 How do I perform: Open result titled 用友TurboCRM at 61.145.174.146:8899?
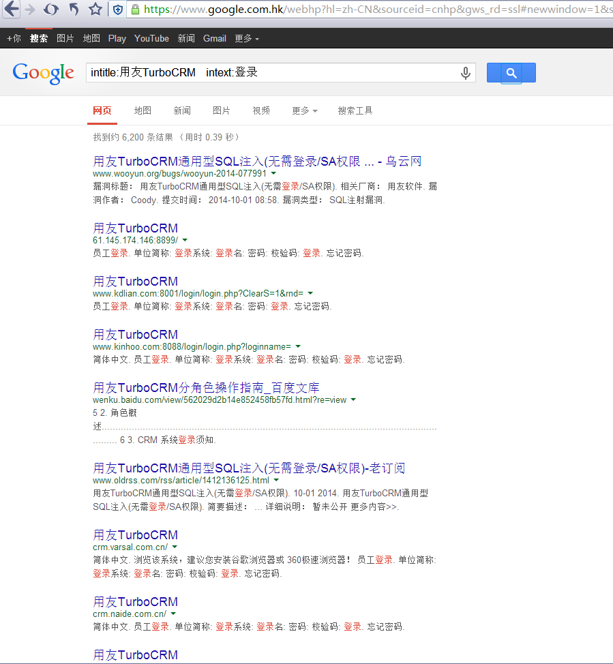(136, 228)
